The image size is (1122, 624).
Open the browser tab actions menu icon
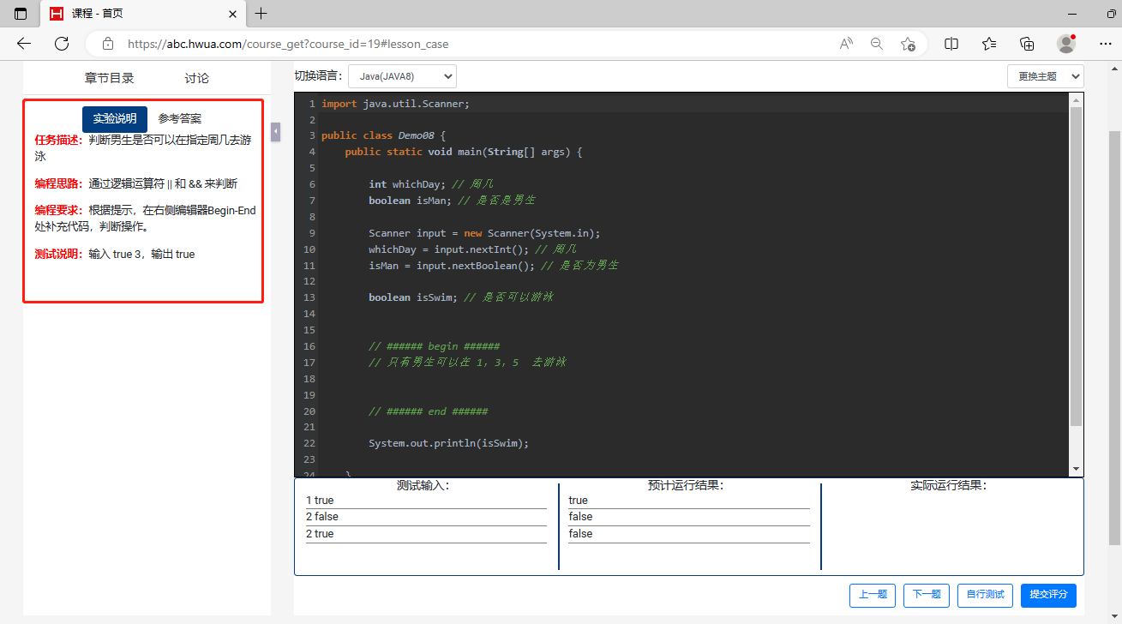click(21, 14)
